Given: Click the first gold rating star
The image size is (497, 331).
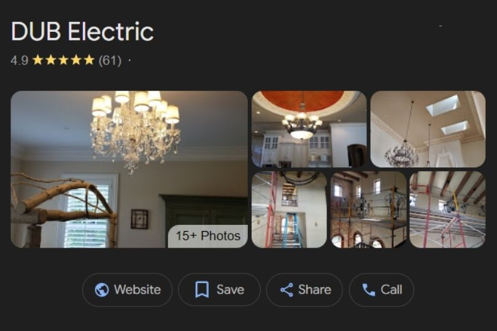Looking at the screenshot, I should pos(38,60).
